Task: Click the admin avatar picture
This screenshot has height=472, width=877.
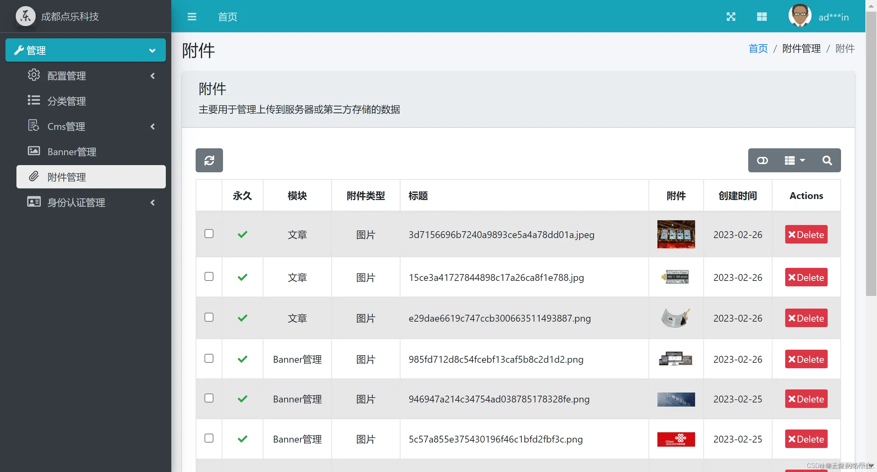Action: (x=800, y=15)
